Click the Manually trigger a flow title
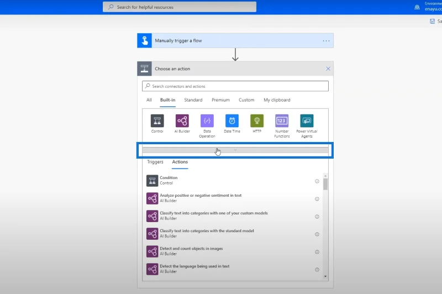 pos(178,40)
